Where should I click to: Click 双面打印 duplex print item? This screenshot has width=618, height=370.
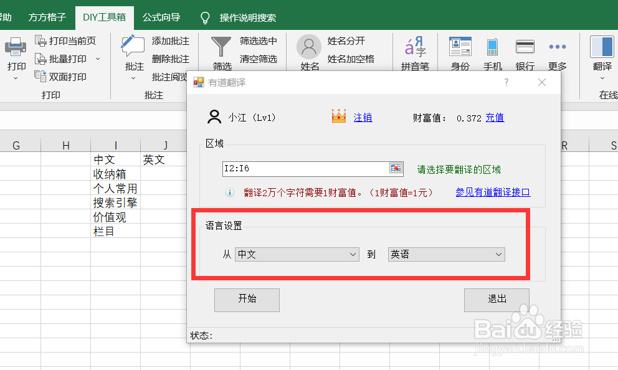pos(60,77)
